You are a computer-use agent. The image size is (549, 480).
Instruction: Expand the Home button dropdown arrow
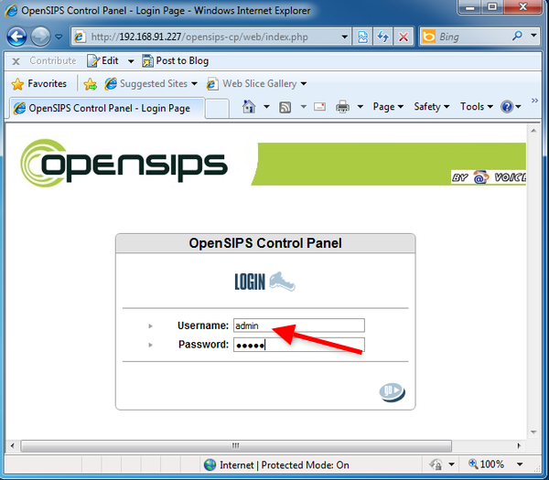click(x=266, y=106)
